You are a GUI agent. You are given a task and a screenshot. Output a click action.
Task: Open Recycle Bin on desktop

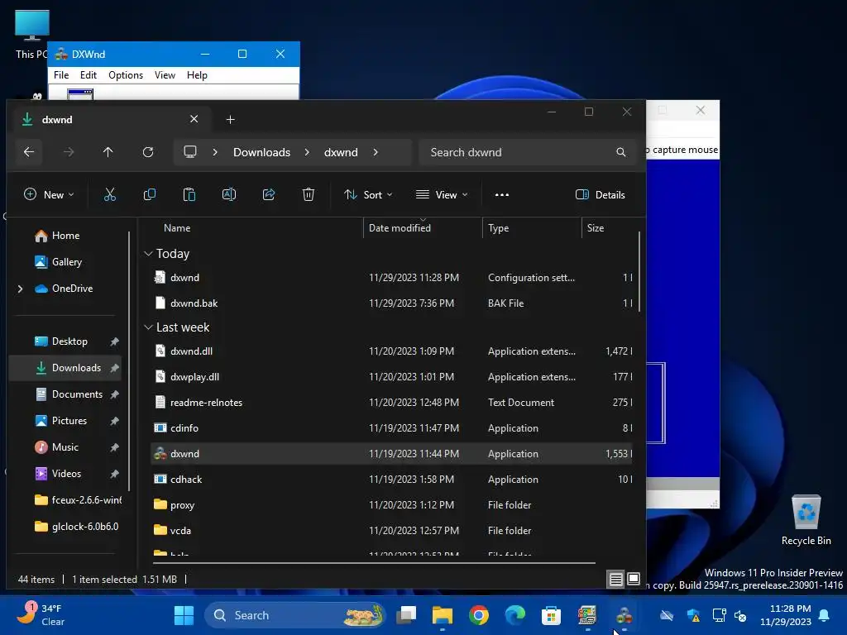806,521
